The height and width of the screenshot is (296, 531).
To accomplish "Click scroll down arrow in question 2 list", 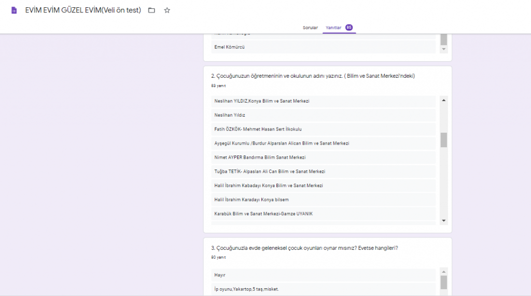I will point(444,221).
